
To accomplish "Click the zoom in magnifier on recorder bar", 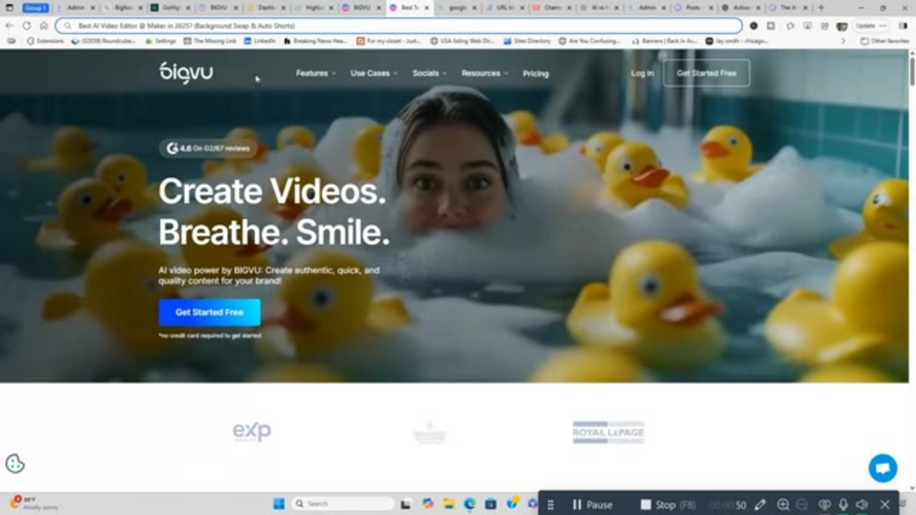I will (783, 505).
